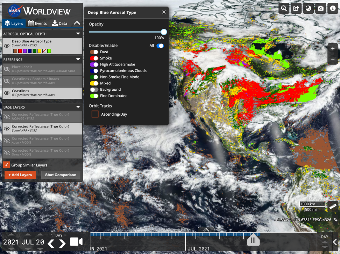The image size is (340, 254).
Task: Increase the month with up arrow
Action: click(28, 235)
